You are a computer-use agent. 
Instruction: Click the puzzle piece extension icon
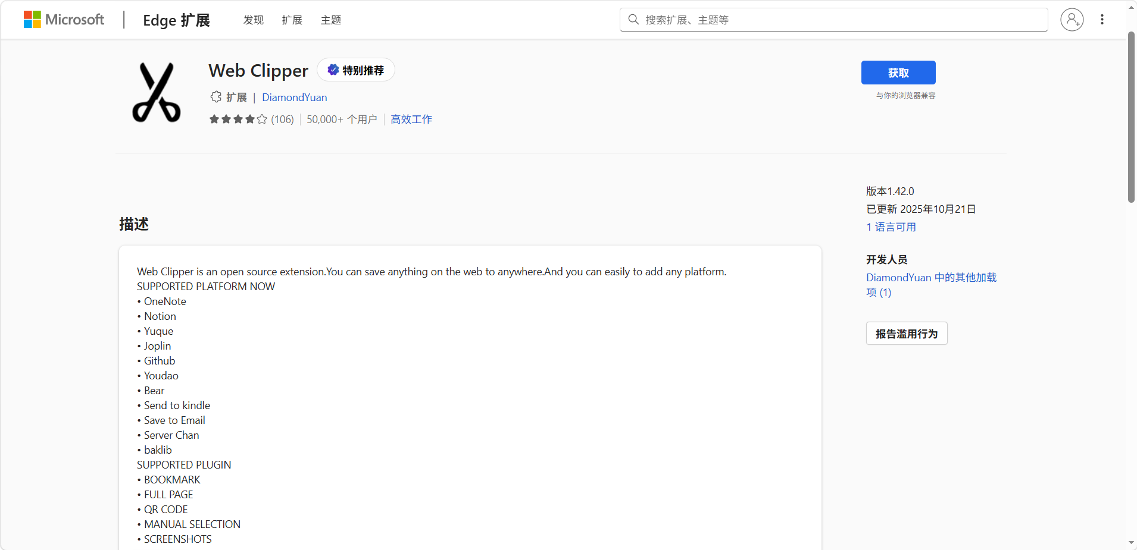point(215,97)
